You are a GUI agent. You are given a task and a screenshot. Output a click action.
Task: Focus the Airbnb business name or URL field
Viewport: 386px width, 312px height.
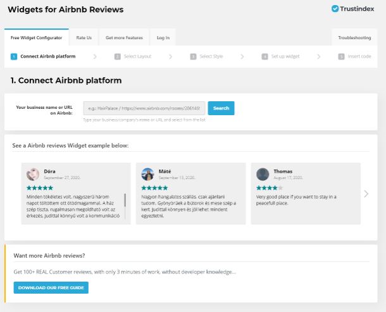click(x=144, y=108)
